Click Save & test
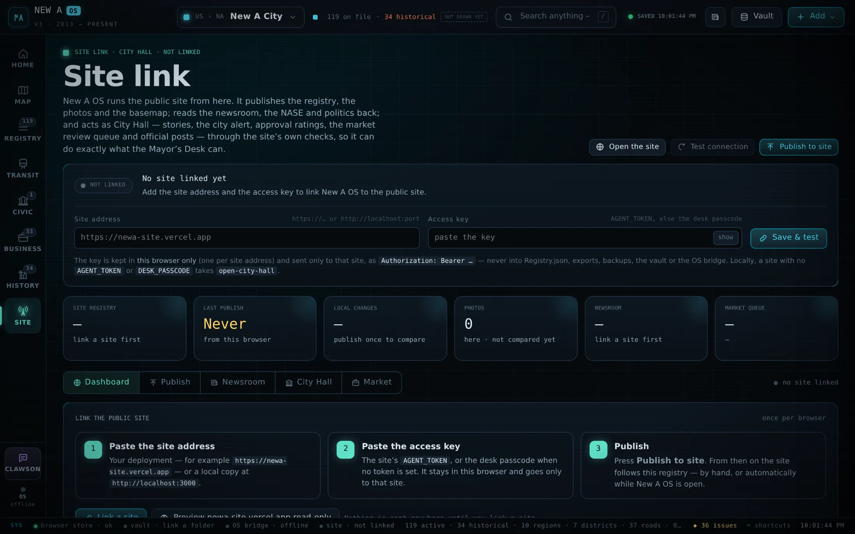Viewport: 855px width, 534px height. coord(788,238)
